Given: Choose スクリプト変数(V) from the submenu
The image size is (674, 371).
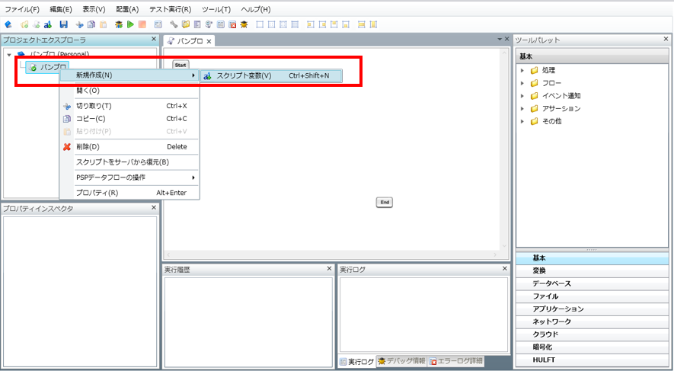Looking at the screenshot, I should pos(244,75).
